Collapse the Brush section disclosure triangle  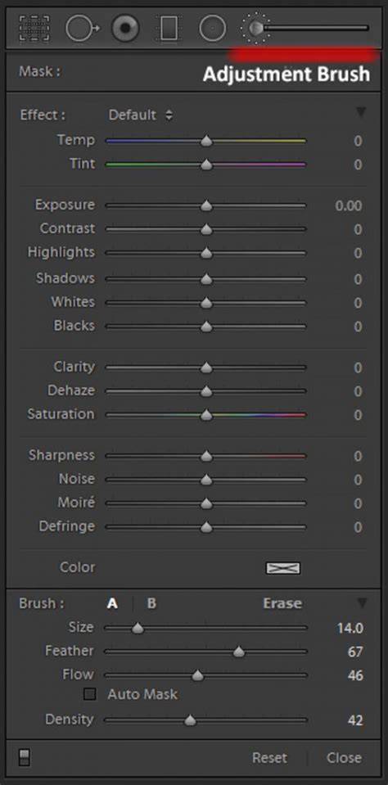pyautogui.click(x=362, y=602)
